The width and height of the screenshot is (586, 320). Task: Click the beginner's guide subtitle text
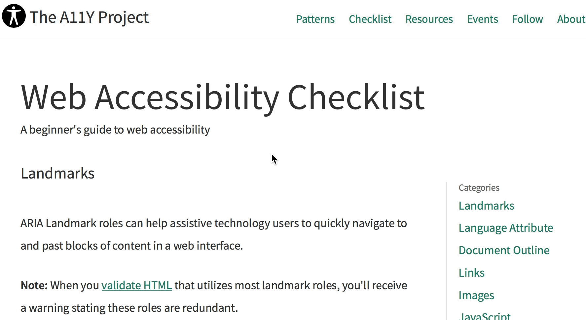115,130
